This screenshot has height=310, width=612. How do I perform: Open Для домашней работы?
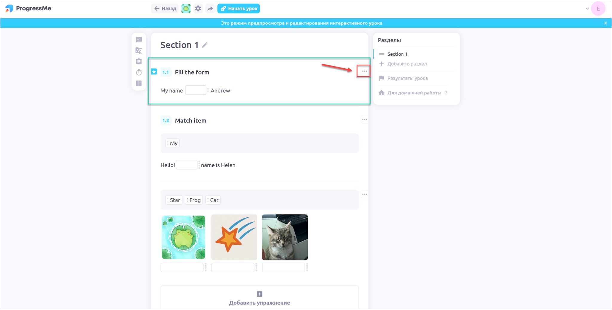coord(414,93)
